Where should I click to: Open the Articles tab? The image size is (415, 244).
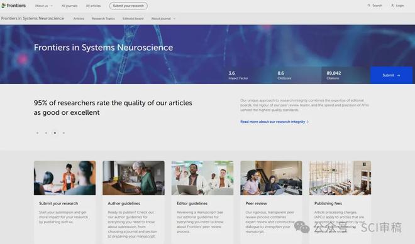click(x=79, y=19)
